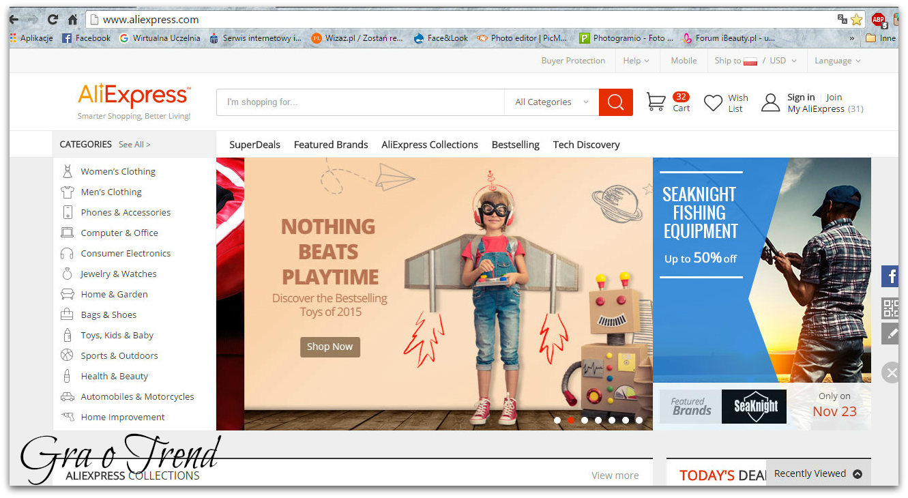The width and height of the screenshot is (908, 498).
Task: Click the Home Improvement drill icon
Action: pyautogui.click(x=67, y=417)
